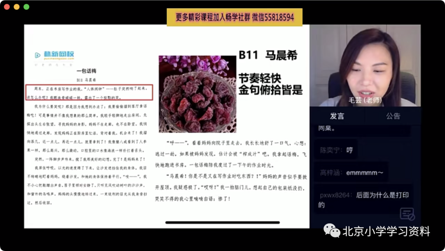Click the green maximize window button
Screen dimensions: 445x251
point(26,7)
